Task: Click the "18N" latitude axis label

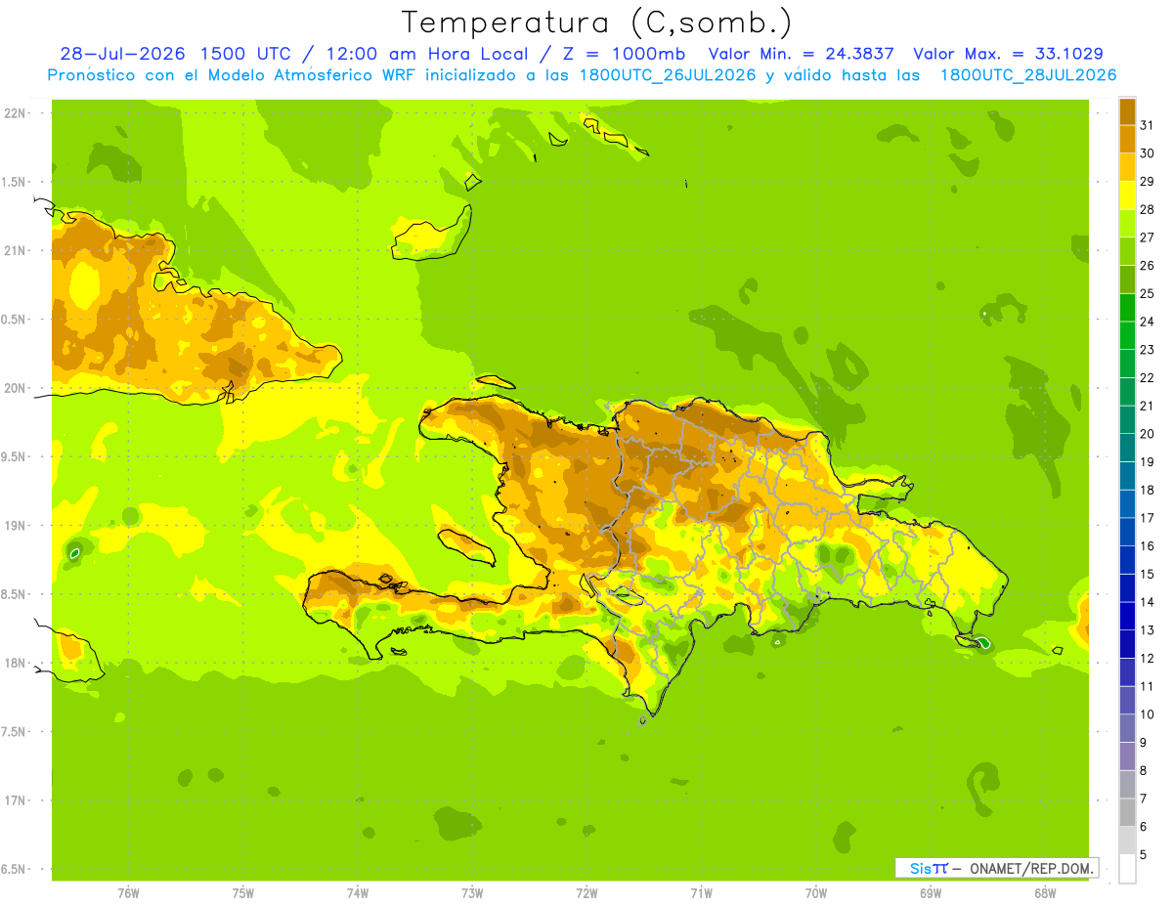Action: (x=16, y=663)
